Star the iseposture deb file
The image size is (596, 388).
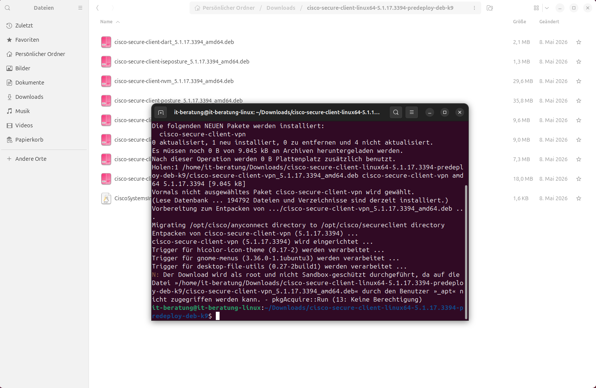[x=579, y=62]
